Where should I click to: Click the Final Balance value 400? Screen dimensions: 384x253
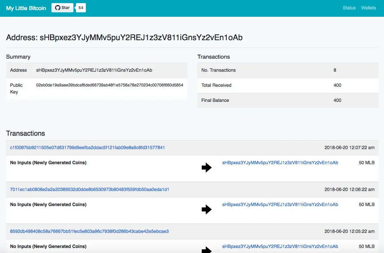tap(337, 100)
